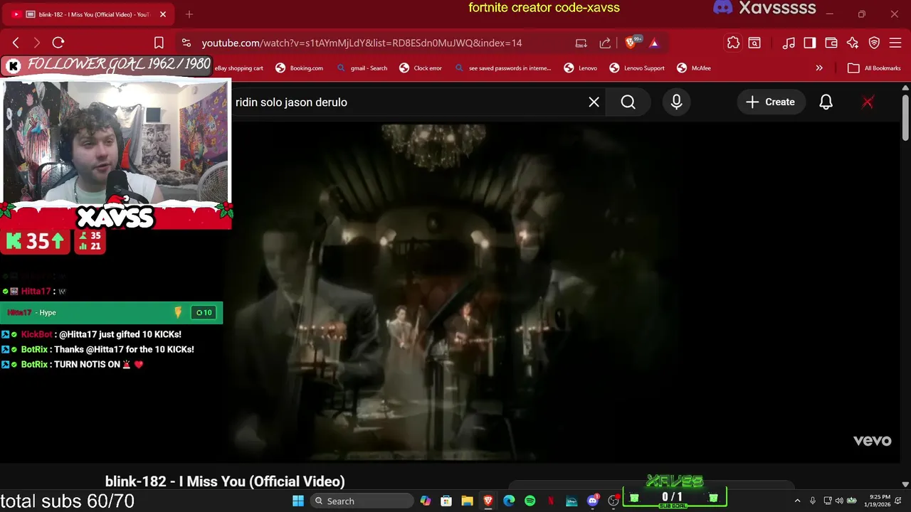The height and width of the screenshot is (512, 911).
Task: Open Microsoft Edge from the taskbar
Action: coord(509,501)
